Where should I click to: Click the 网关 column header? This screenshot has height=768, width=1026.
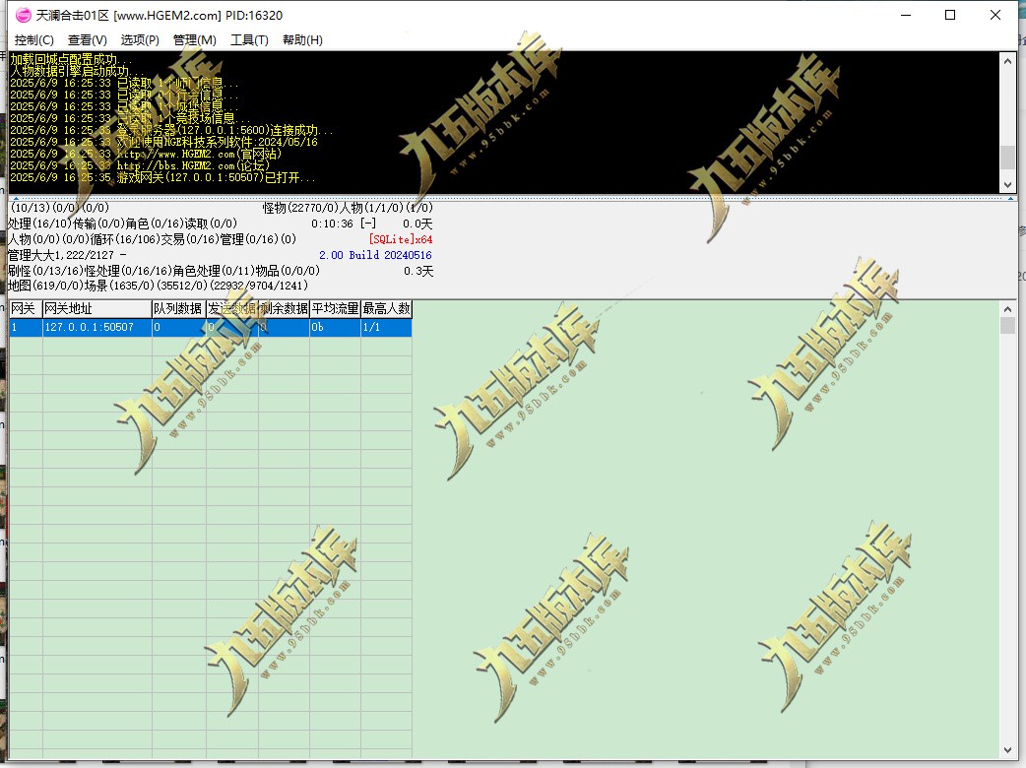click(x=26, y=309)
